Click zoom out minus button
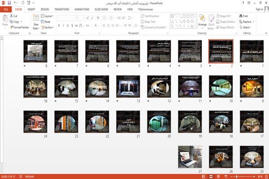The image size is (269, 179). 231,176
